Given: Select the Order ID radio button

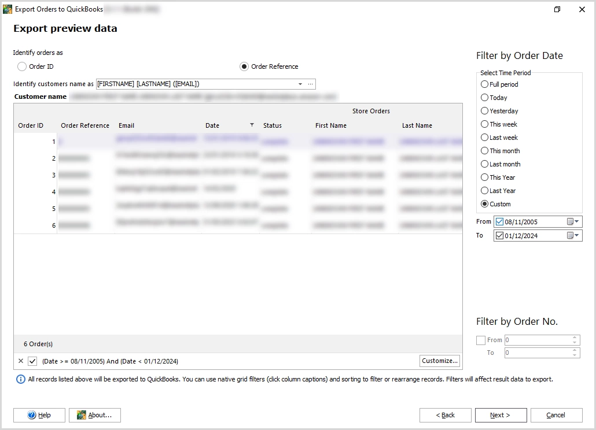Looking at the screenshot, I should pyautogui.click(x=22, y=66).
